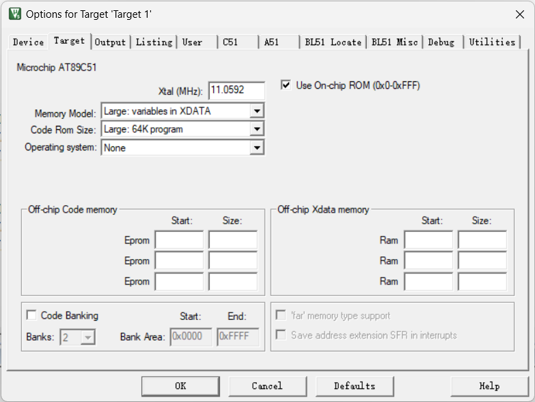The image size is (535, 402).
Task: Click first Eprom Start field
Action: point(179,240)
